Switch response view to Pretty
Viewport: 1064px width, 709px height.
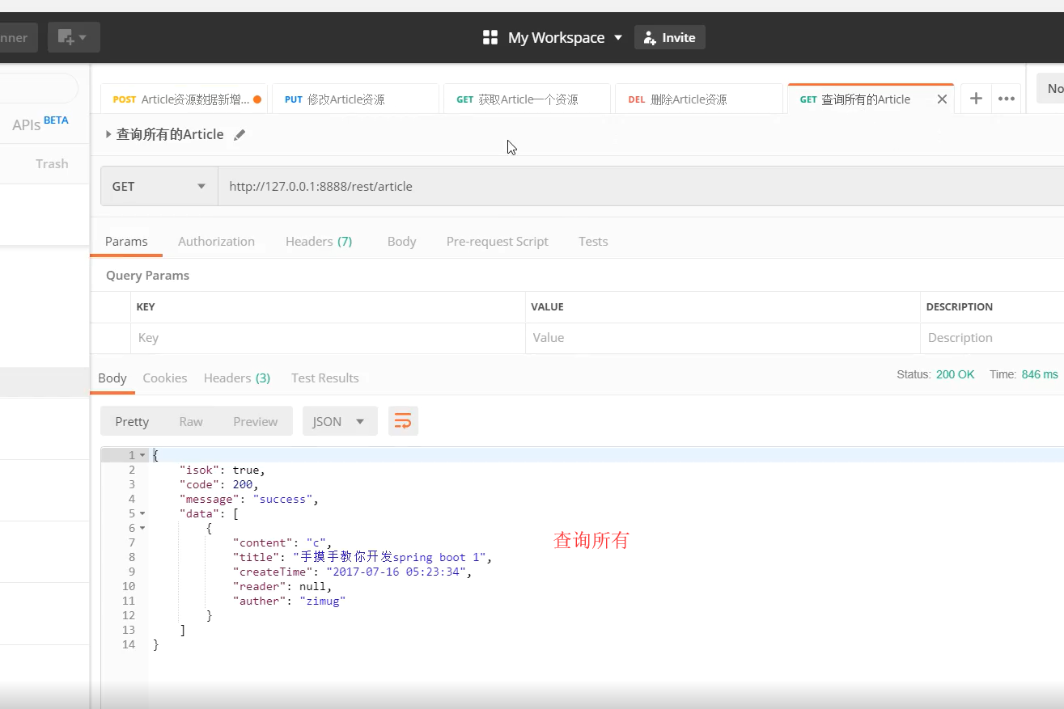tap(132, 421)
